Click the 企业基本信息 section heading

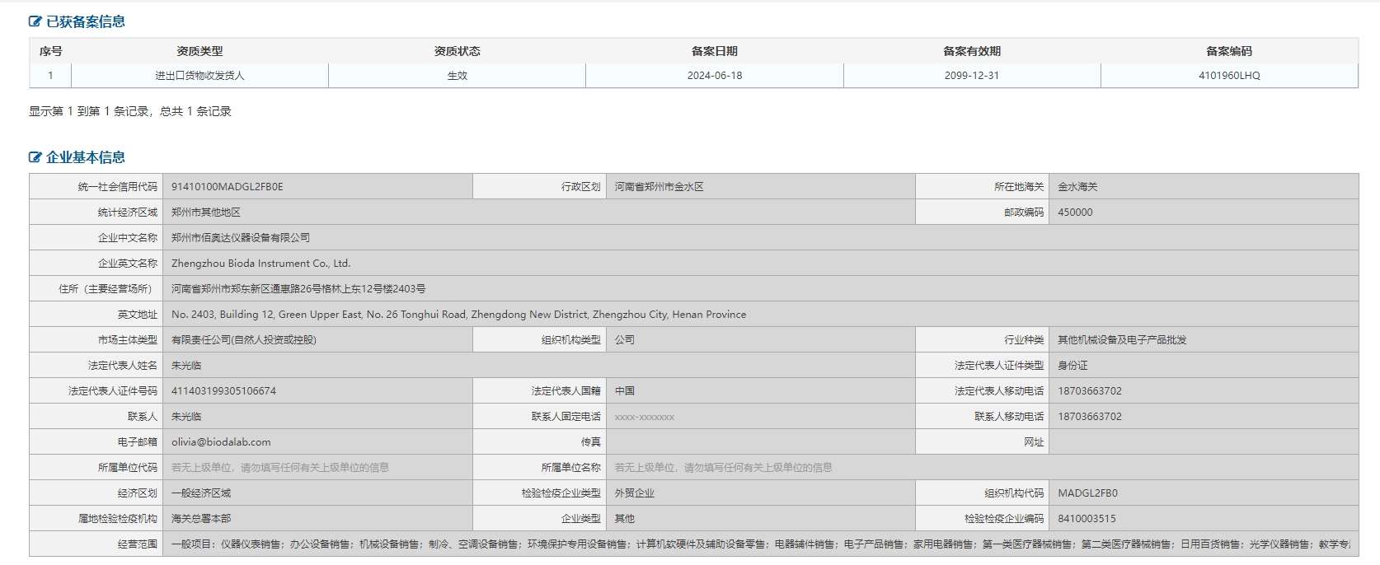[x=86, y=157]
